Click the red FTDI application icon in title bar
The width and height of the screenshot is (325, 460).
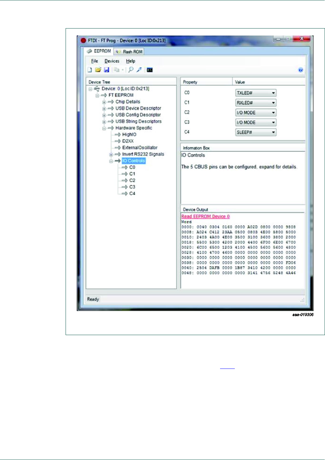[x=83, y=40]
